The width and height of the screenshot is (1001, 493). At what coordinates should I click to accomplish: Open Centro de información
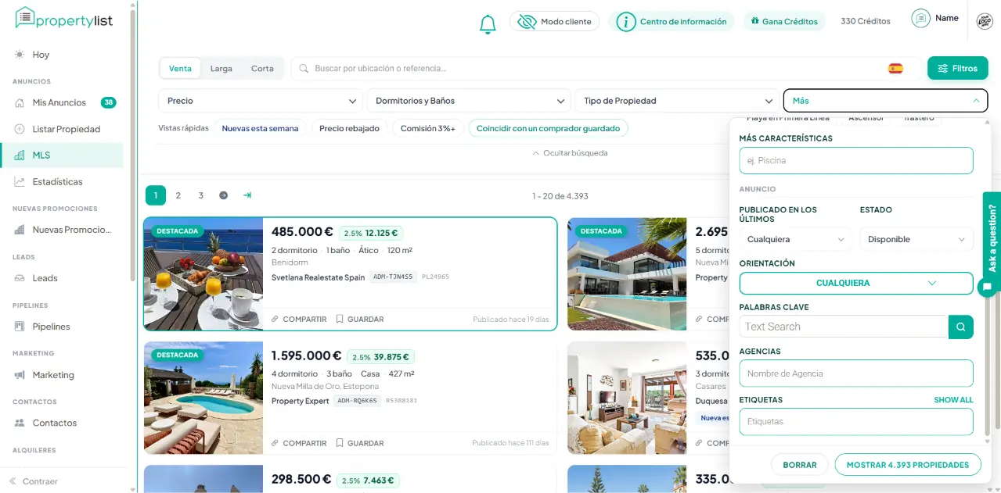click(672, 22)
